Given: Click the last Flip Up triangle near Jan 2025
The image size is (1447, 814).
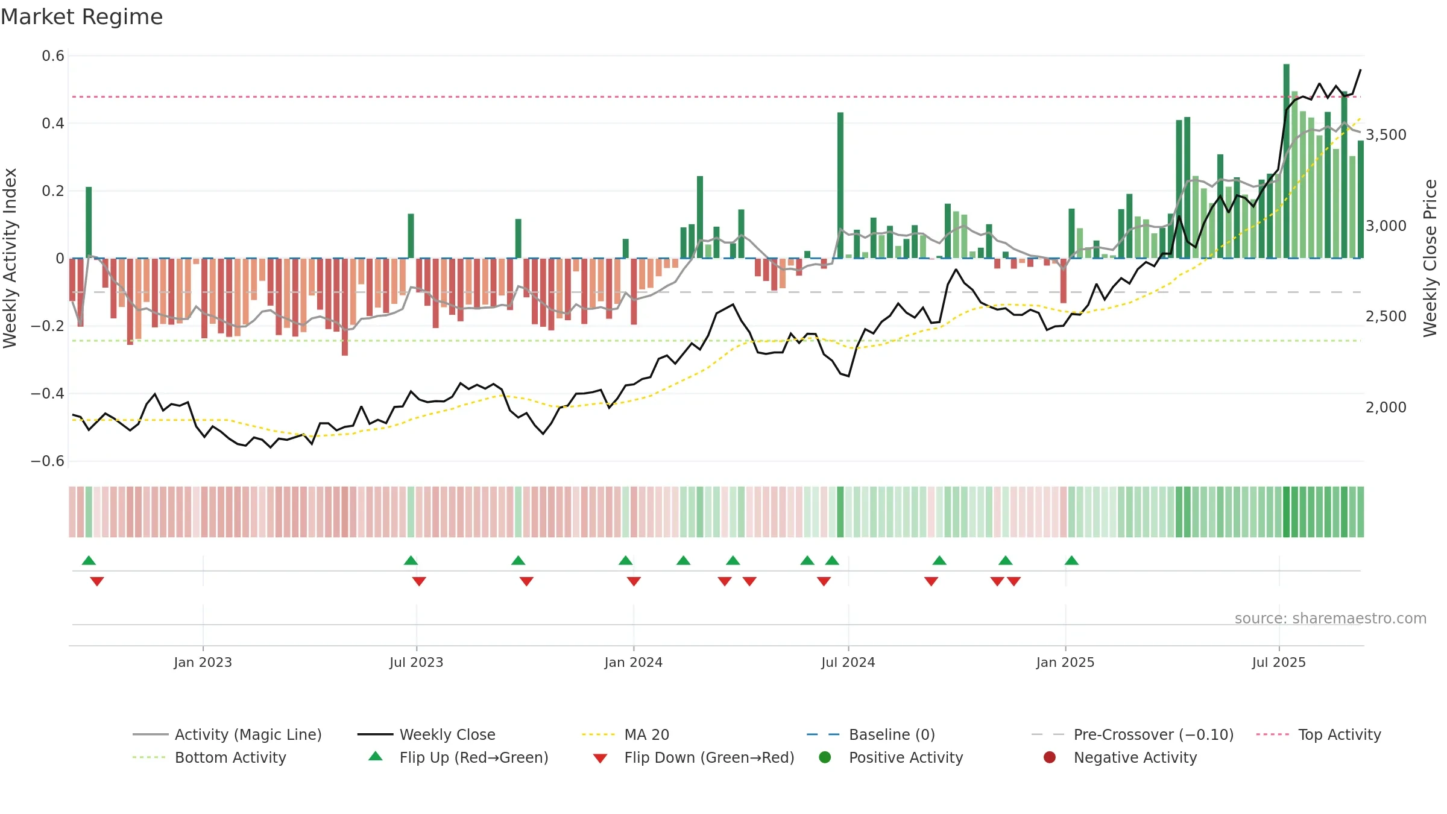Looking at the screenshot, I should coord(1071,561).
